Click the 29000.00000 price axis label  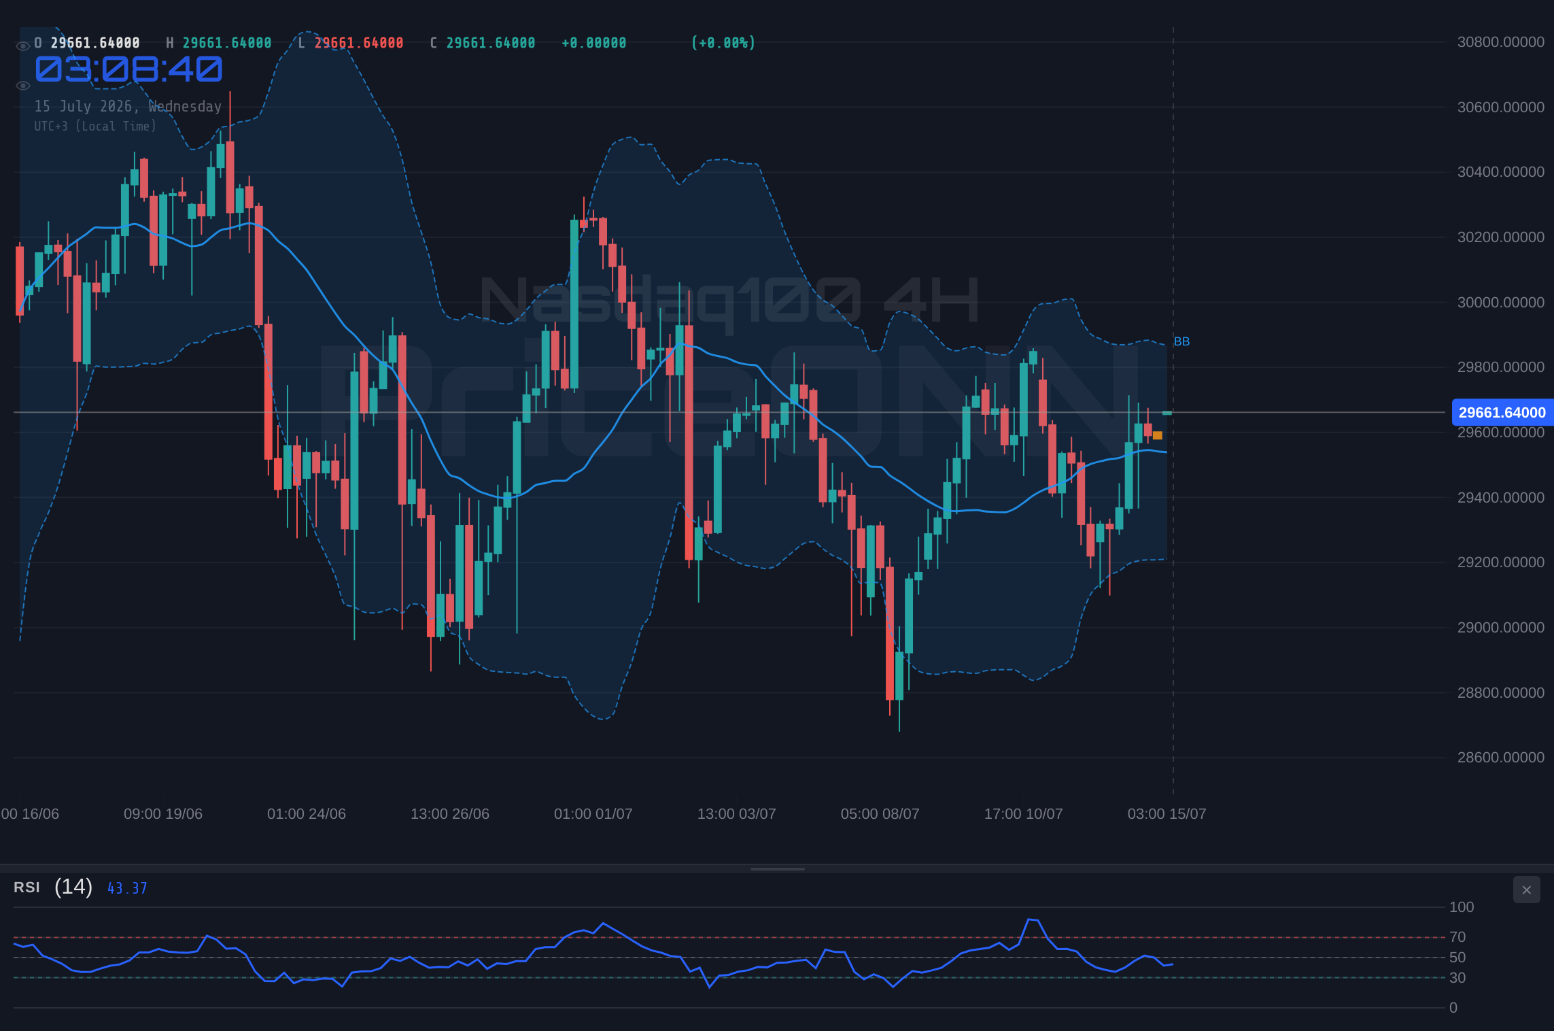[x=1501, y=628]
